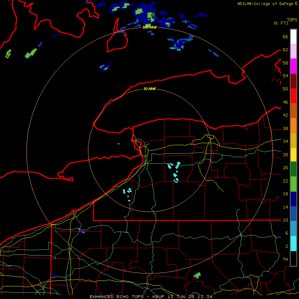
Task: Click the legend value 26
Action: pyautogui.click(x=285, y=168)
